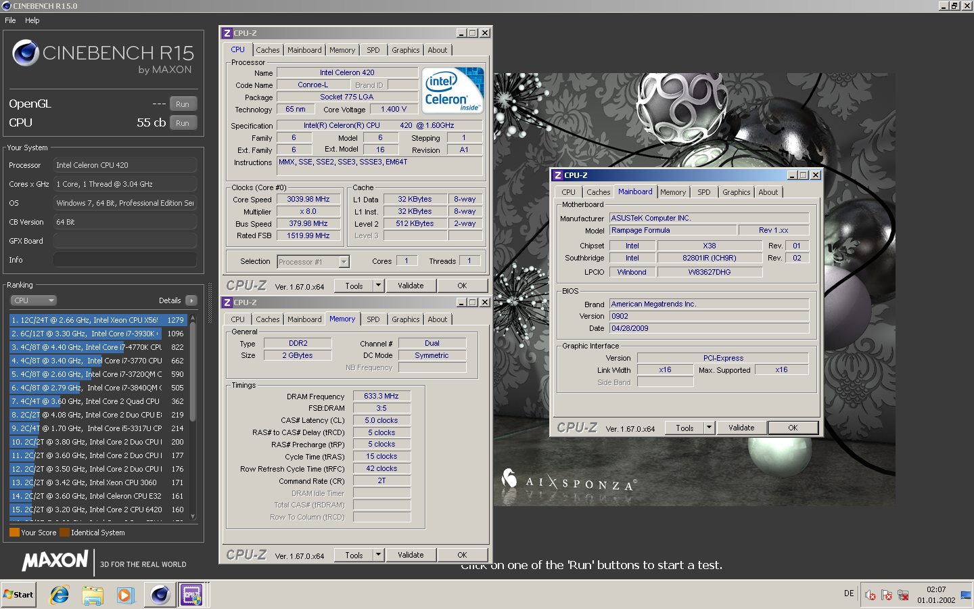974x609 pixels.
Task: Open Windows Explorer folder icon in taskbar
Action: [93, 595]
